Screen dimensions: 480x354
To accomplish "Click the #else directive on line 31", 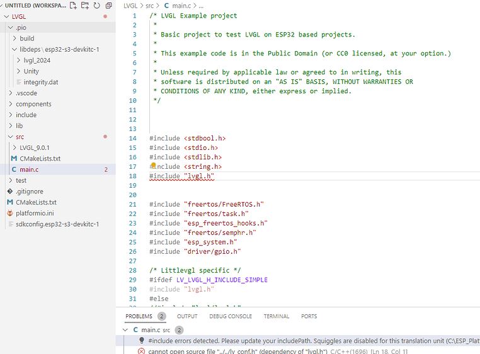I will (x=159, y=299).
